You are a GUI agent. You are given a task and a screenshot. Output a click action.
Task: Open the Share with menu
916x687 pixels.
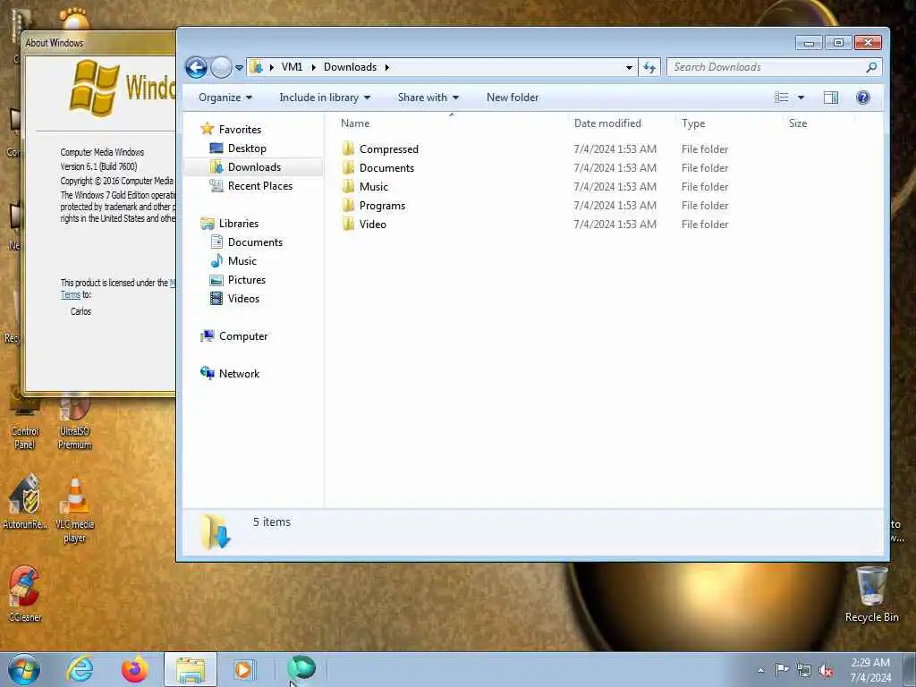click(428, 98)
